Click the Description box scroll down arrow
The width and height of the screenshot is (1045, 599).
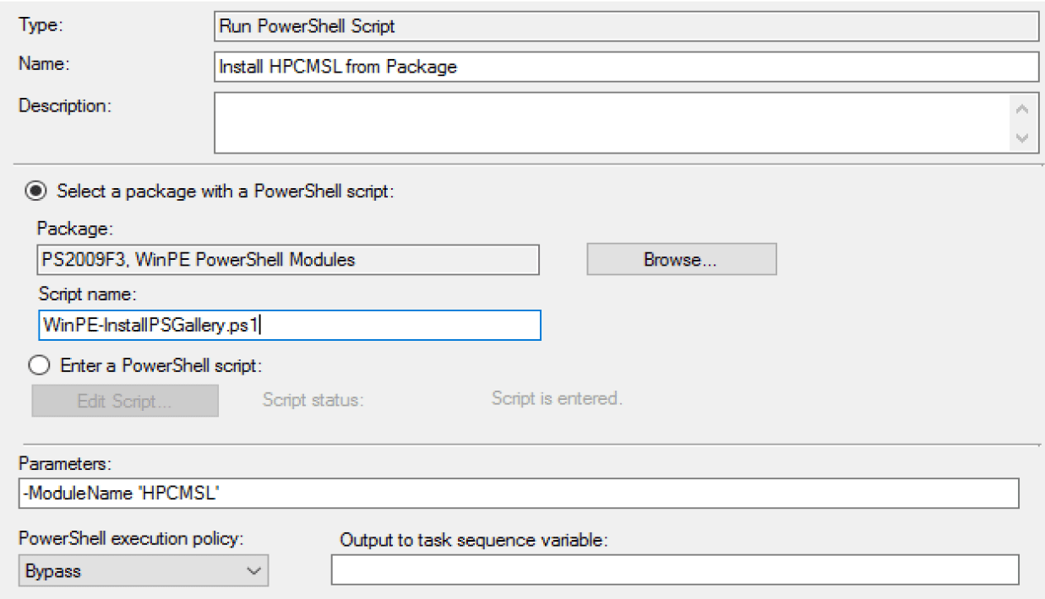pos(1022,138)
